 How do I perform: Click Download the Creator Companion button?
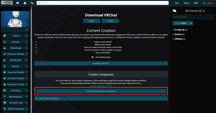(101, 91)
